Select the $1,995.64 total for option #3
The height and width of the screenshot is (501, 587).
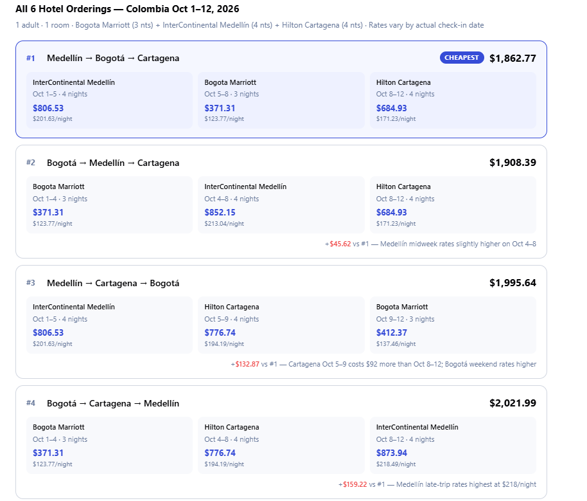(513, 283)
